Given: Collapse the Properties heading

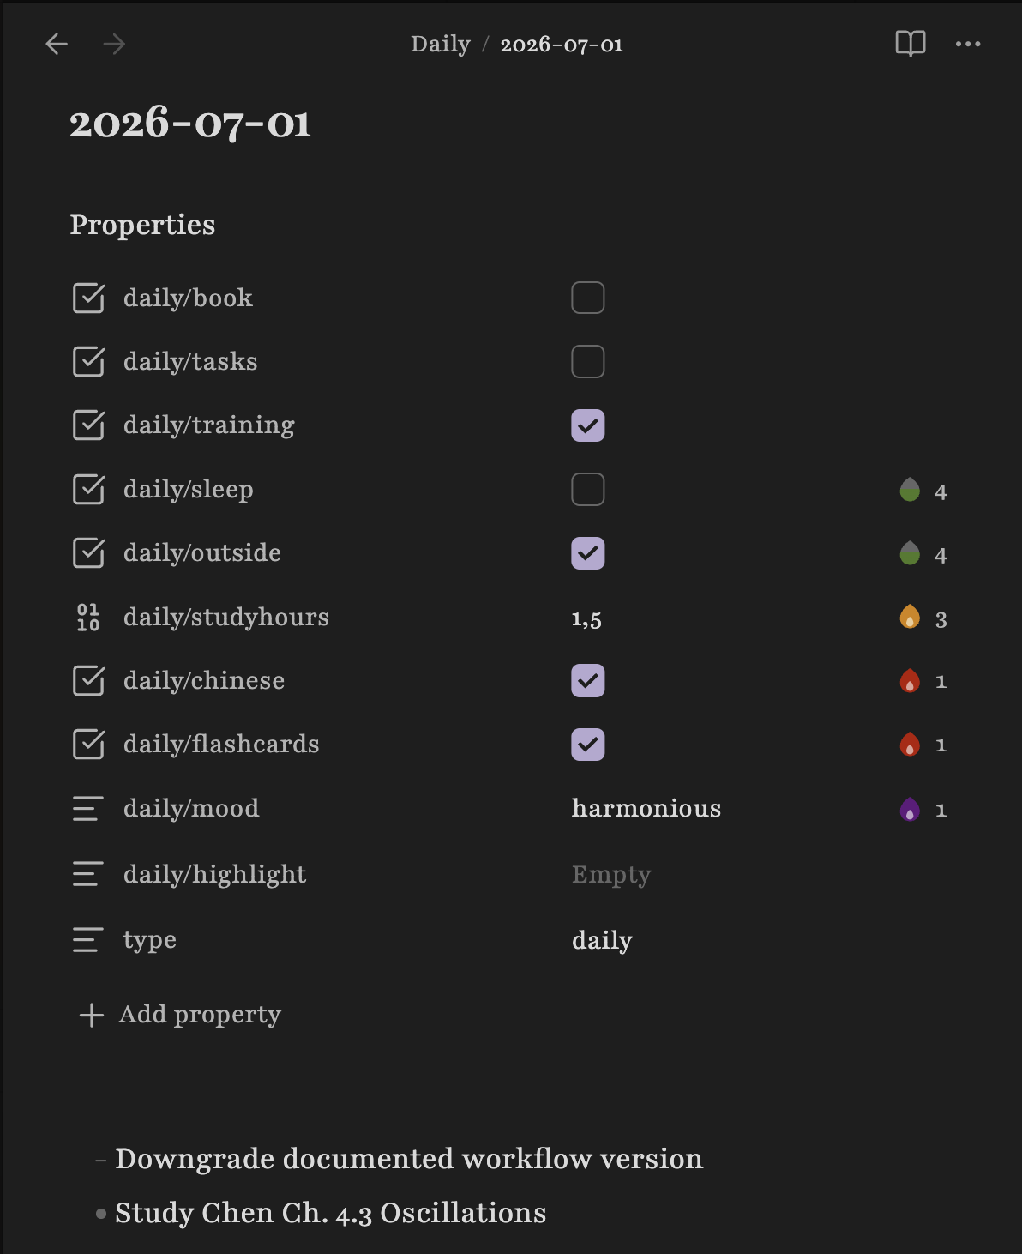Looking at the screenshot, I should pyautogui.click(x=142, y=225).
